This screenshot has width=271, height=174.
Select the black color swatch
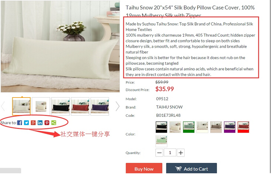pos(161,127)
